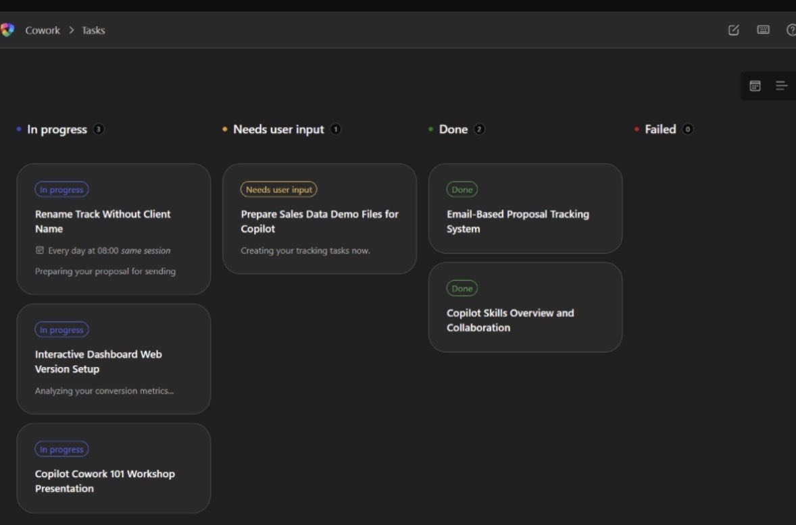The image size is (796, 525).
Task: Click 'Analyzing your conversion metrics...' text
Action: 104,391
